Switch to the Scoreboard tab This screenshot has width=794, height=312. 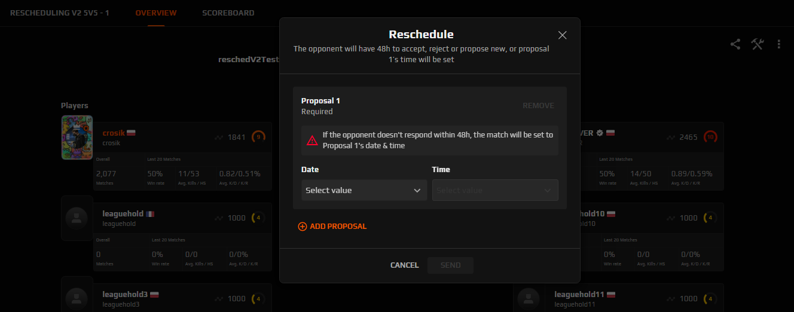pos(228,13)
